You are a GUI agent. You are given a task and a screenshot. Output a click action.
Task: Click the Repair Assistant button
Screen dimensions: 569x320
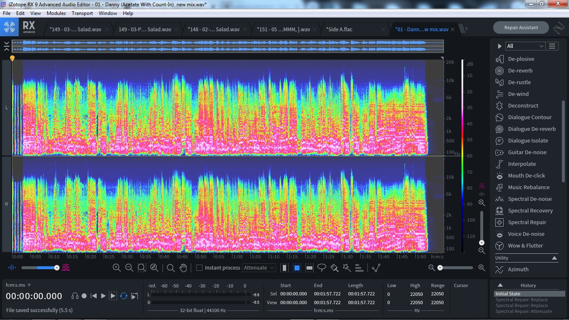click(x=521, y=27)
